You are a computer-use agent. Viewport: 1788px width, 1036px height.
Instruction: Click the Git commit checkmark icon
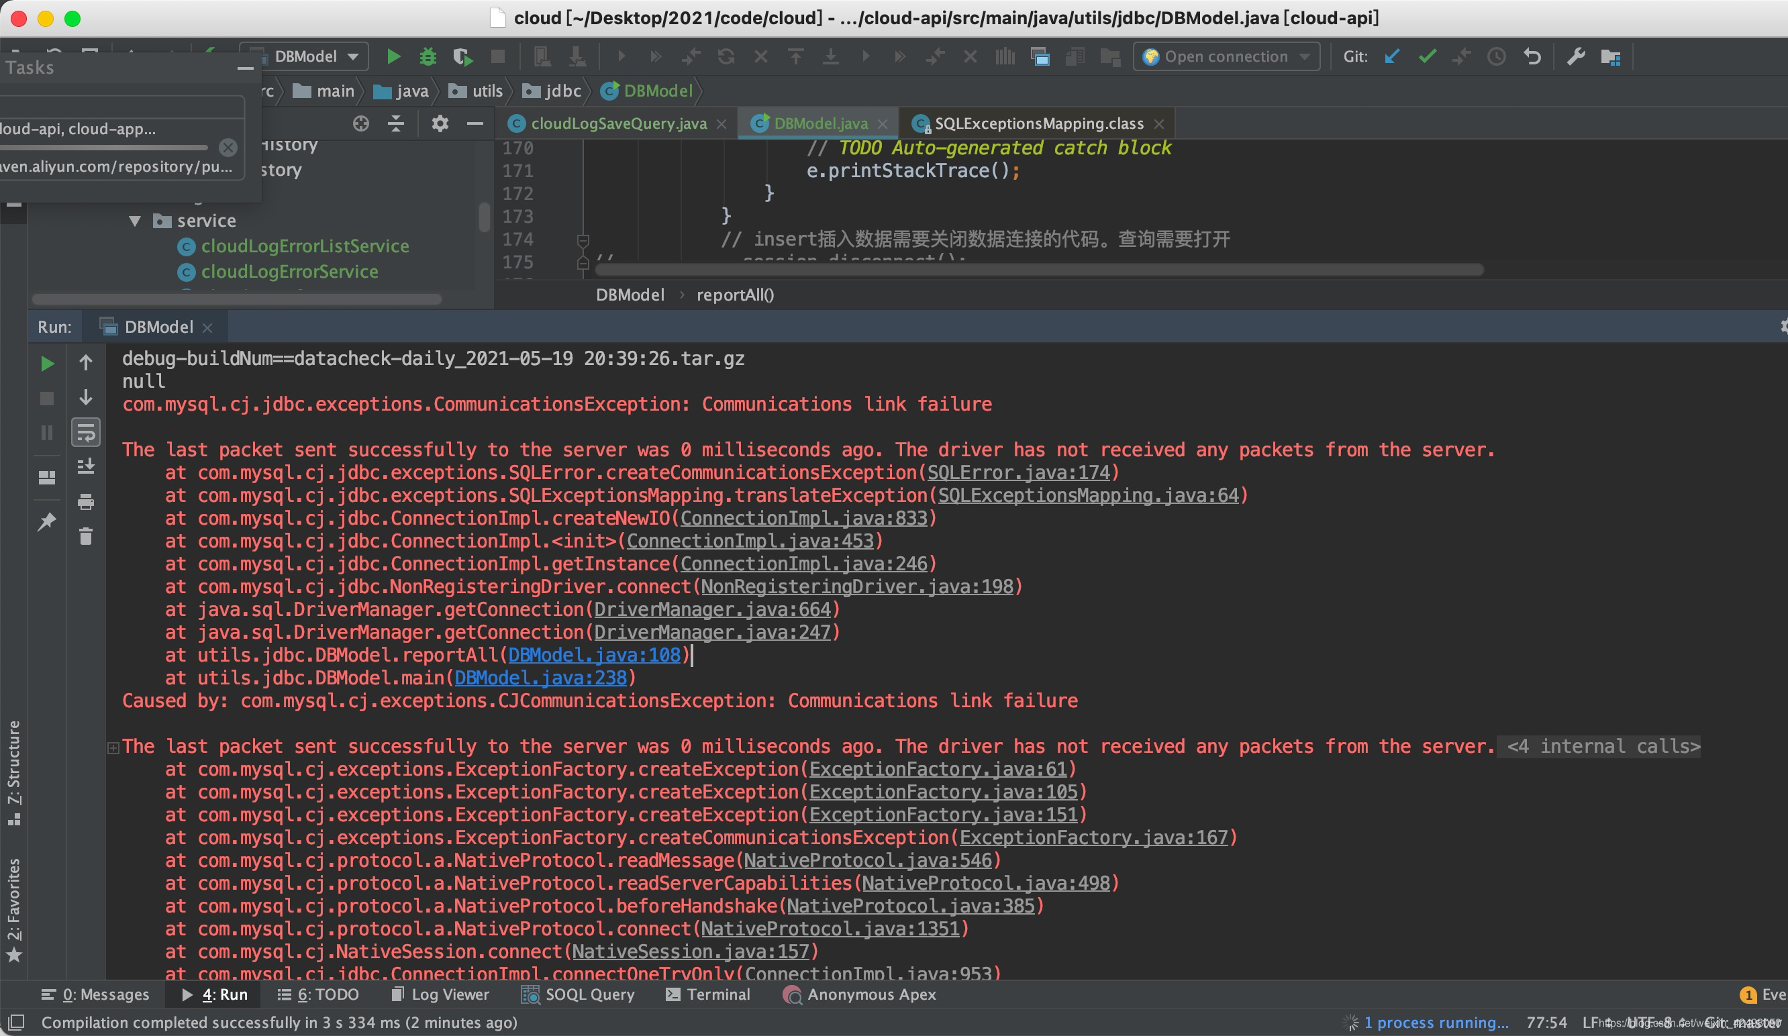click(1427, 57)
